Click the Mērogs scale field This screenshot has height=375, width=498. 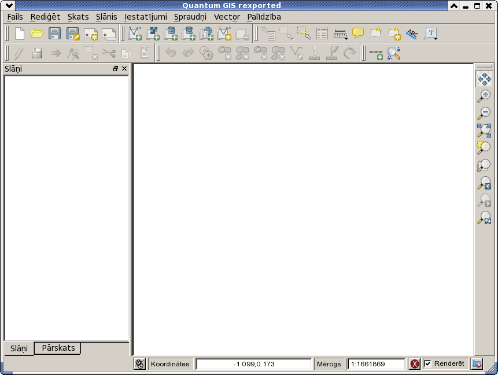click(x=377, y=364)
